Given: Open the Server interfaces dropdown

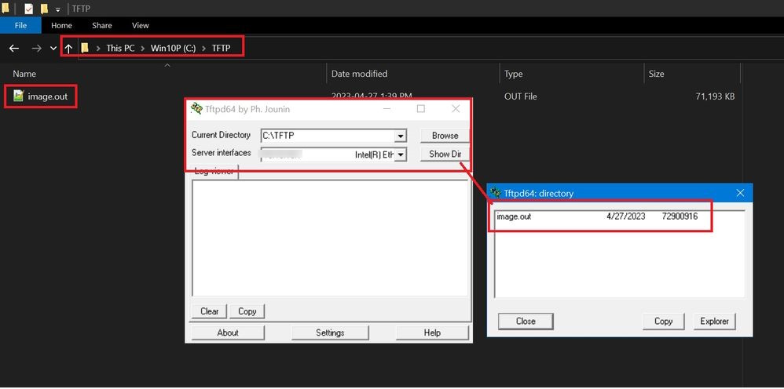Looking at the screenshot, I should tap(401, 155).
